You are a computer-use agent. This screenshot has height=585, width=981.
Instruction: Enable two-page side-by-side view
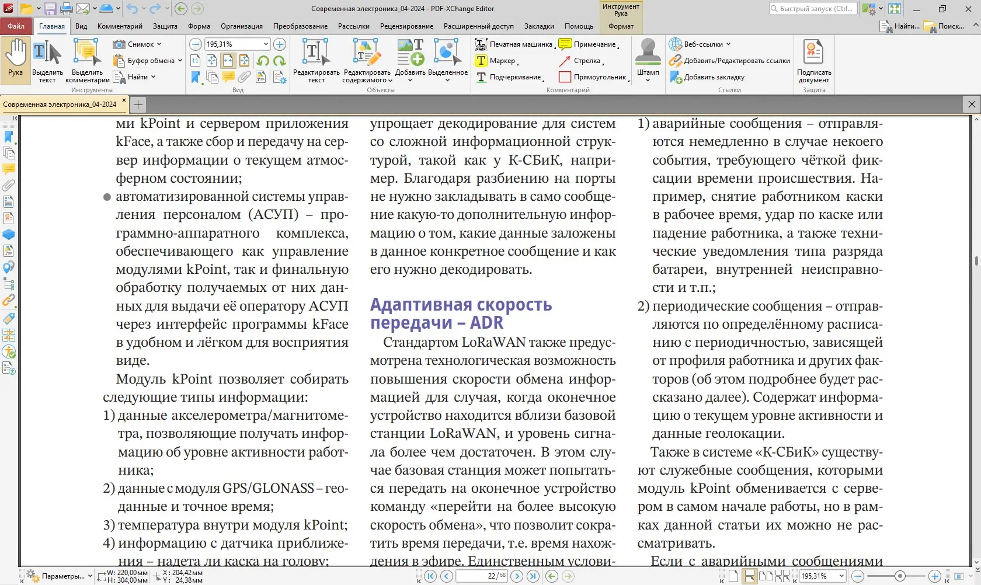click(x=766, y=576)
